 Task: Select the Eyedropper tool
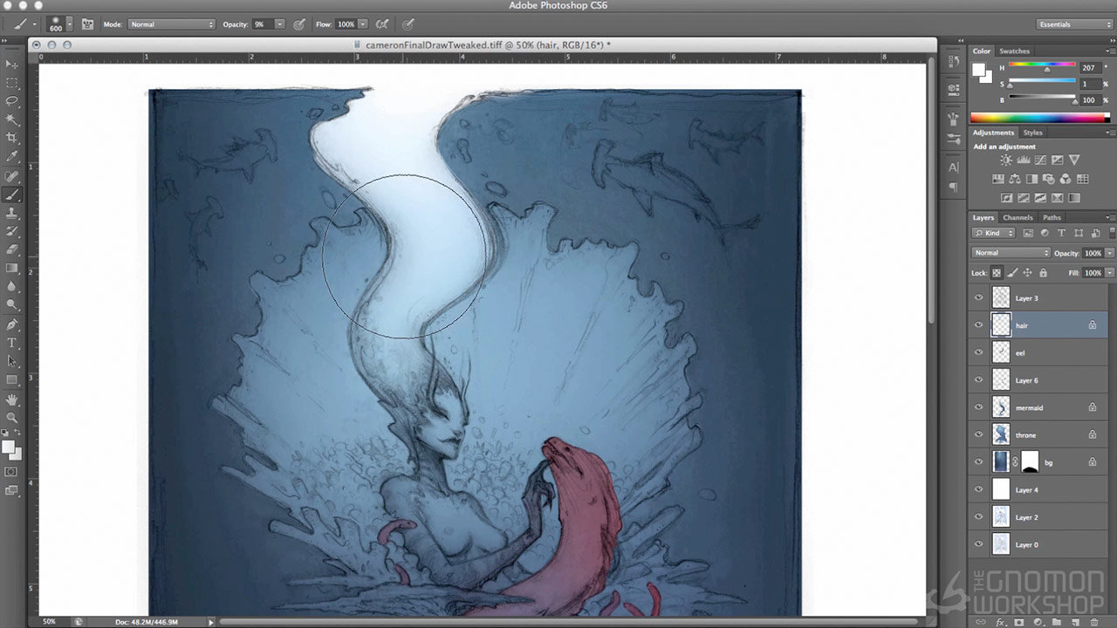(x=12, y=157)
